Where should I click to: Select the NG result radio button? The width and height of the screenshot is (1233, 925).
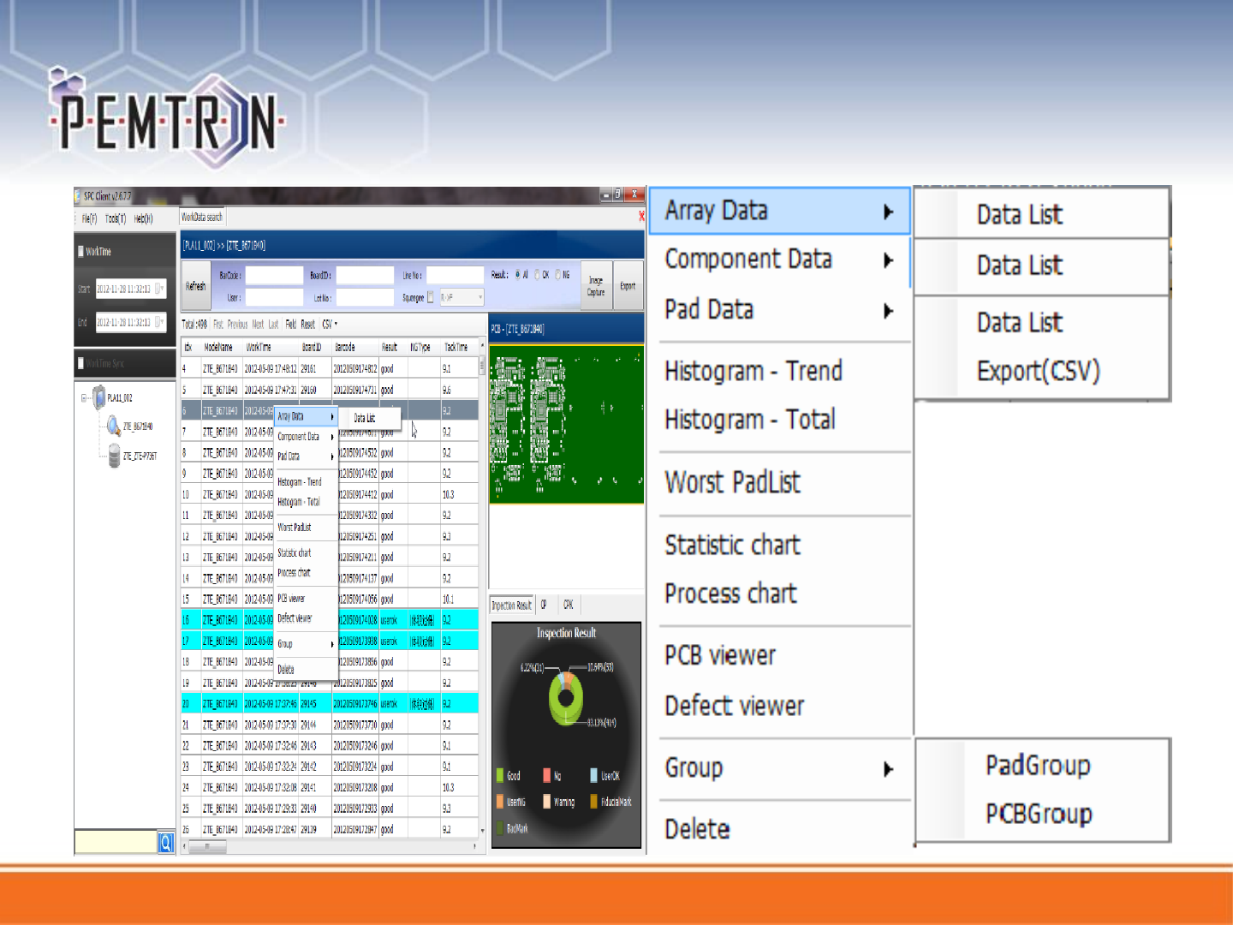557,275
